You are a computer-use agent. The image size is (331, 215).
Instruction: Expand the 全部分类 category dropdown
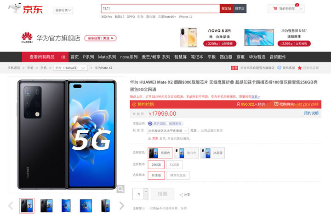63,10
